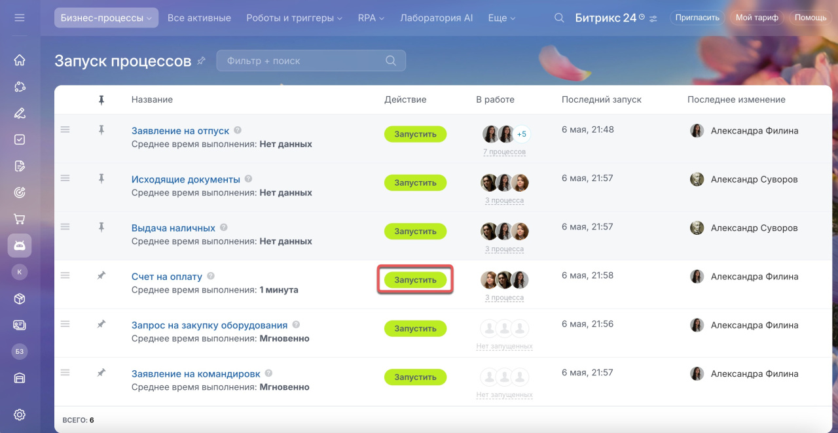The image size is (838, 433).
Task: Click the Последний запуск column header
Action: coord(602,99)
